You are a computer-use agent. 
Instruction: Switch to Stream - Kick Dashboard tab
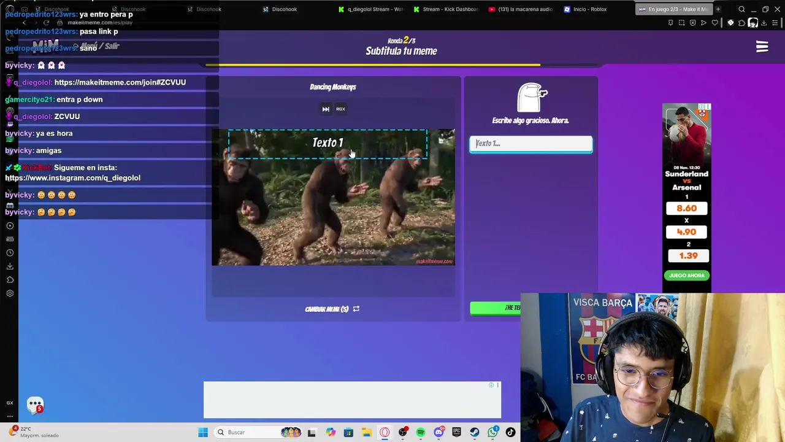(x=446, y=9)
